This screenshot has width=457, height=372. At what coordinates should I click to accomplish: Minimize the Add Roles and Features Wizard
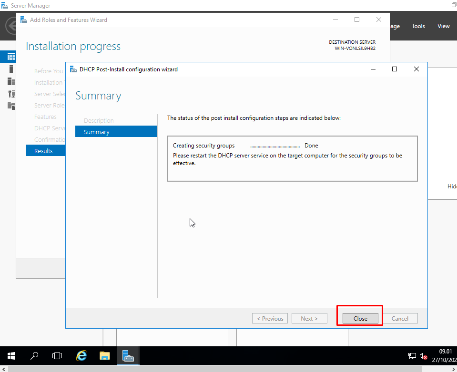point(335,20)
